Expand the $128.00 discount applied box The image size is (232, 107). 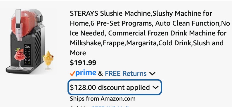tap(115, 87)
